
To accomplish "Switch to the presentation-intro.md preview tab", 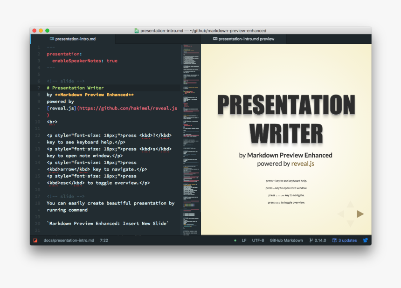I will 243,39.
